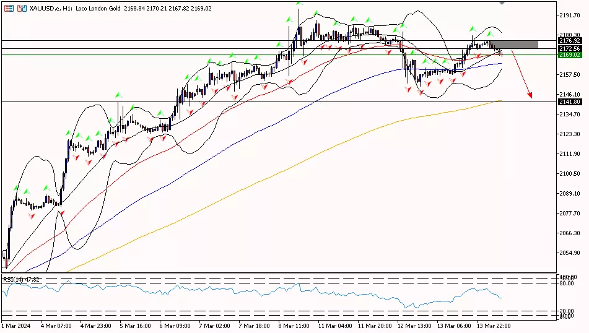This screenshot has width=589, height=333.
Task: Click the 8 Mar 11:00 time axis label
Action: pyautogui.click(x=294, y=325)
